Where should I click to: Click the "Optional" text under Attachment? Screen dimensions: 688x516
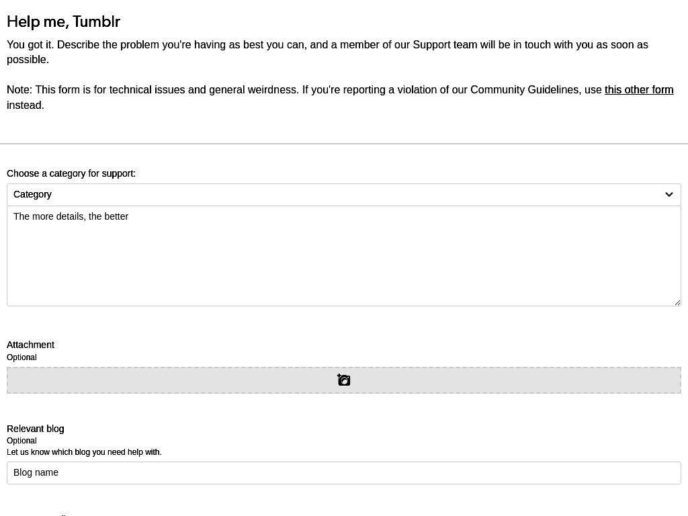[x=21, y=357]
